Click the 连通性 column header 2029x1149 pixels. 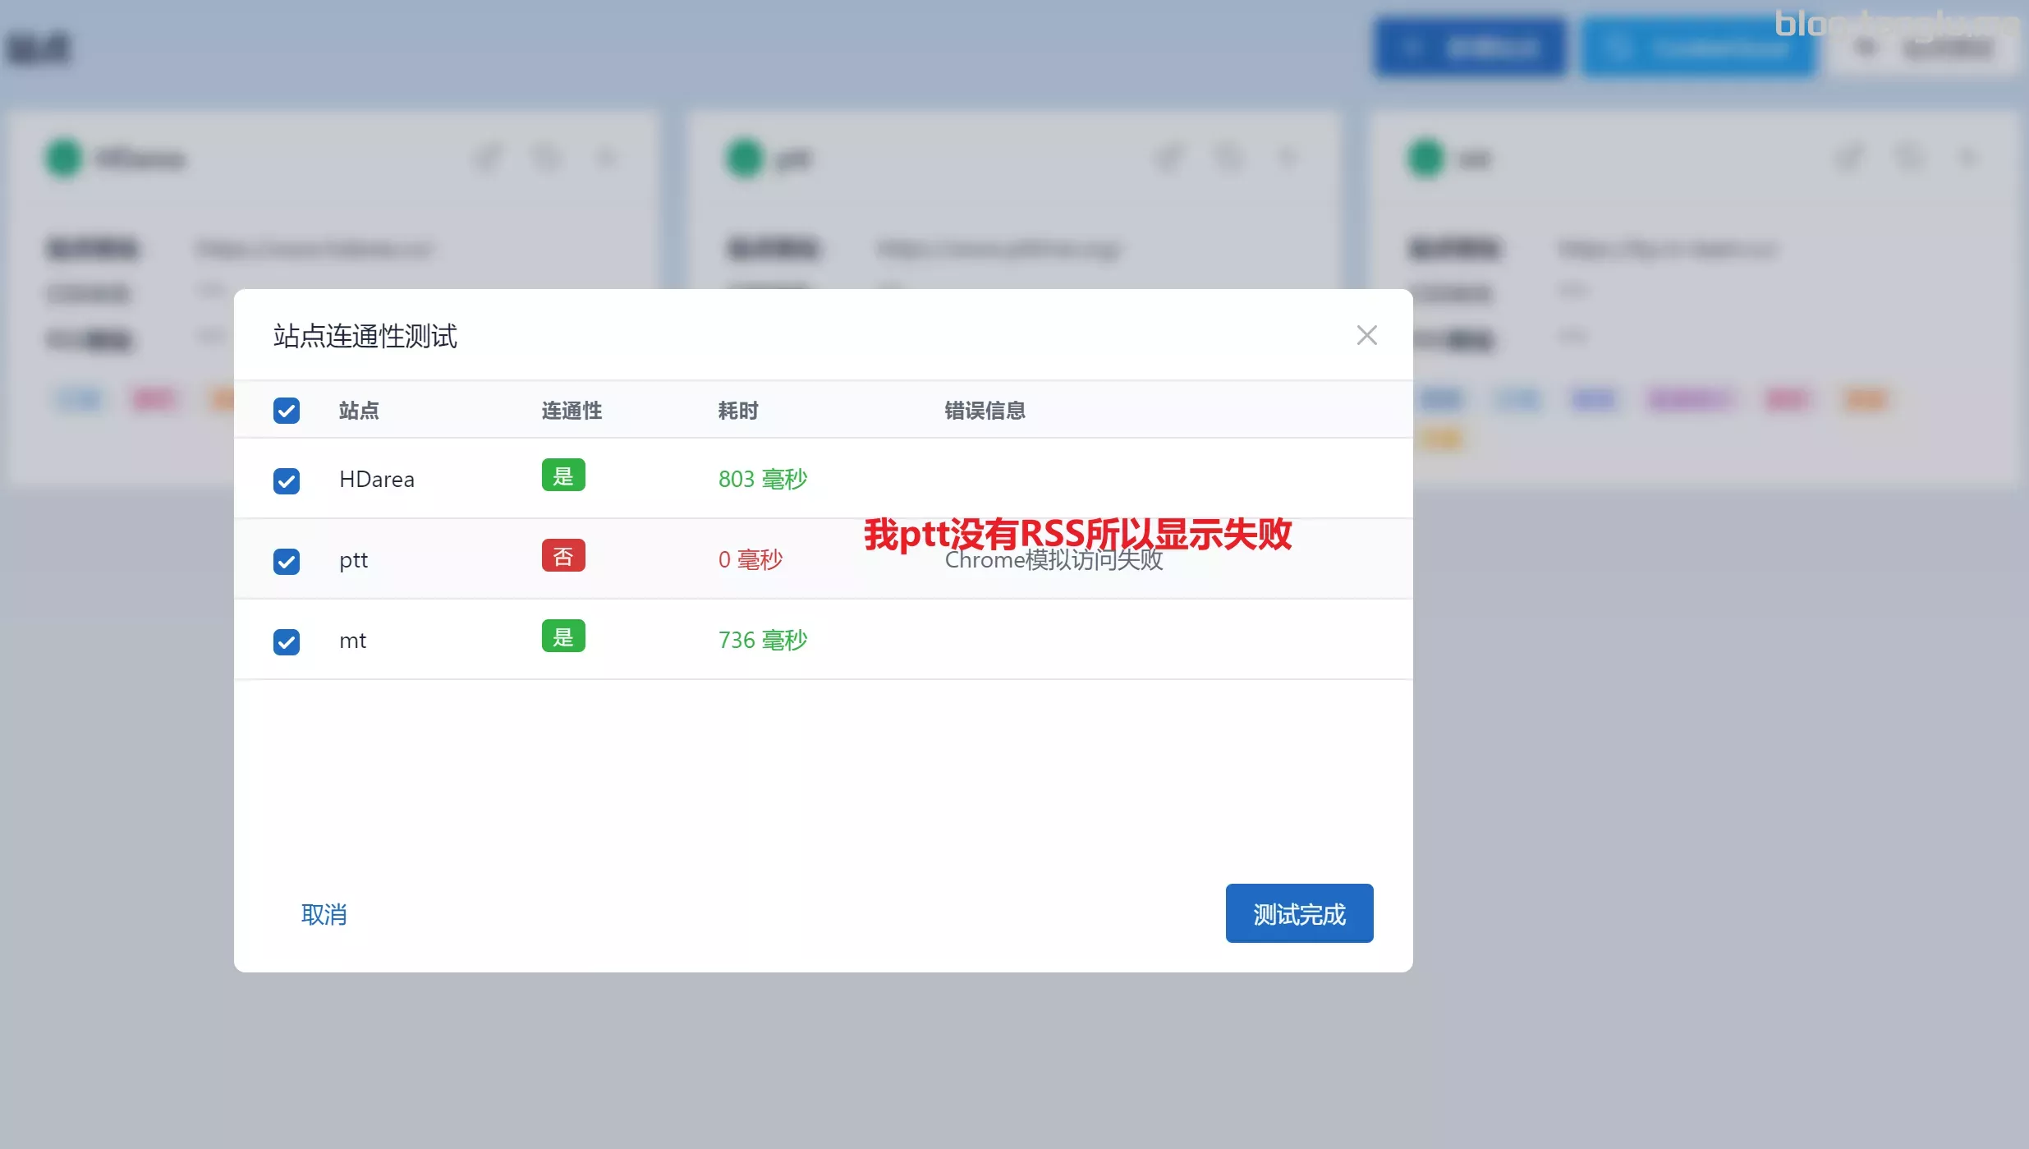click(572, 411)
